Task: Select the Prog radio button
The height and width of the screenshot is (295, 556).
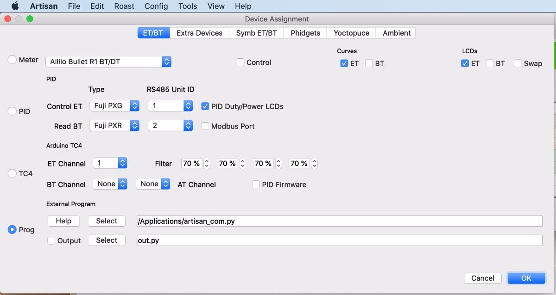Action: click(x=12, y=229)
